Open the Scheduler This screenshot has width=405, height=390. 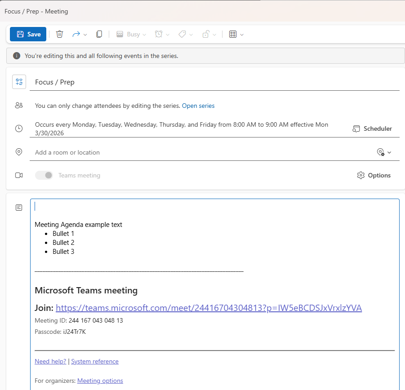[x=372, y=129]
